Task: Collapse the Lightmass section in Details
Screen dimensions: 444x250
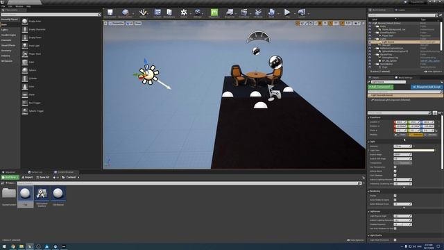Action: coord(368,211)
